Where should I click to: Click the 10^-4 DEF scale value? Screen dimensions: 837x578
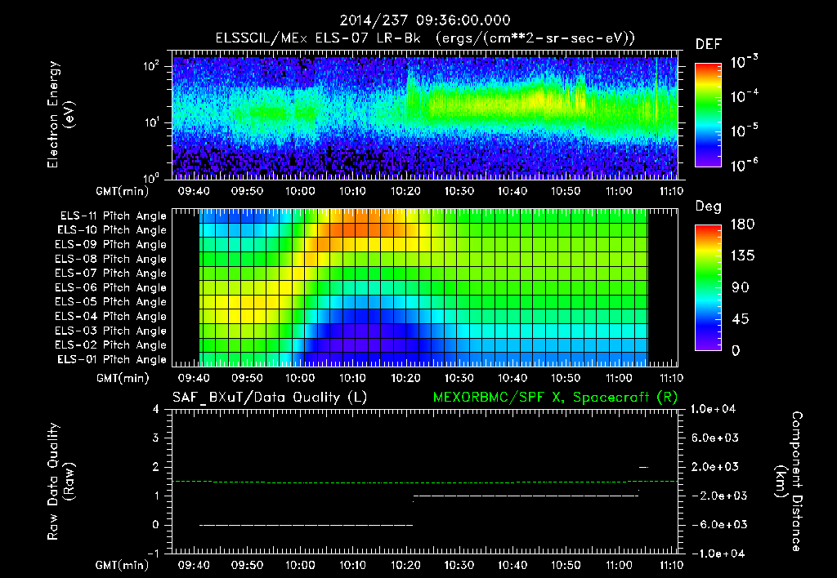[x=744, y=96]
